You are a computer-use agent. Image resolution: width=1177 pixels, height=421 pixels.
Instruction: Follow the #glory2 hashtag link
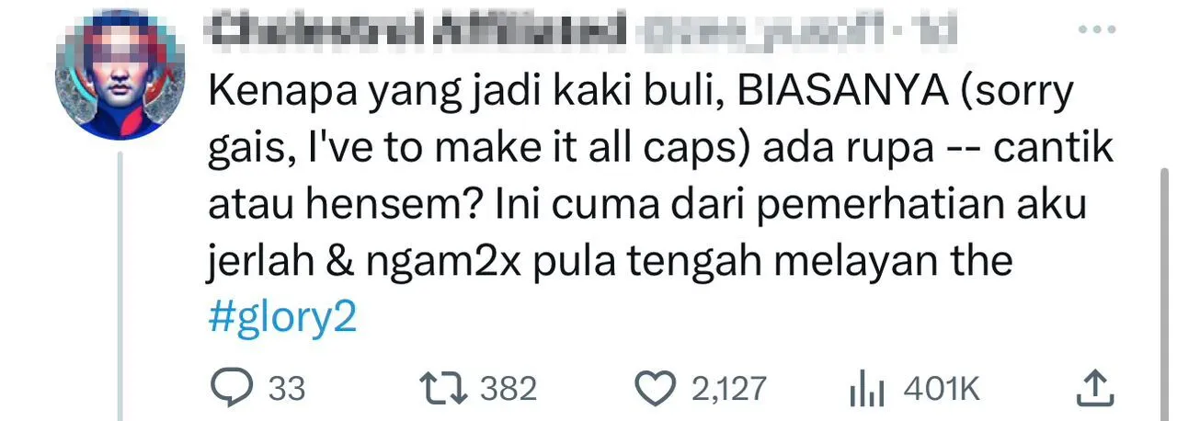tap(282, 319)
